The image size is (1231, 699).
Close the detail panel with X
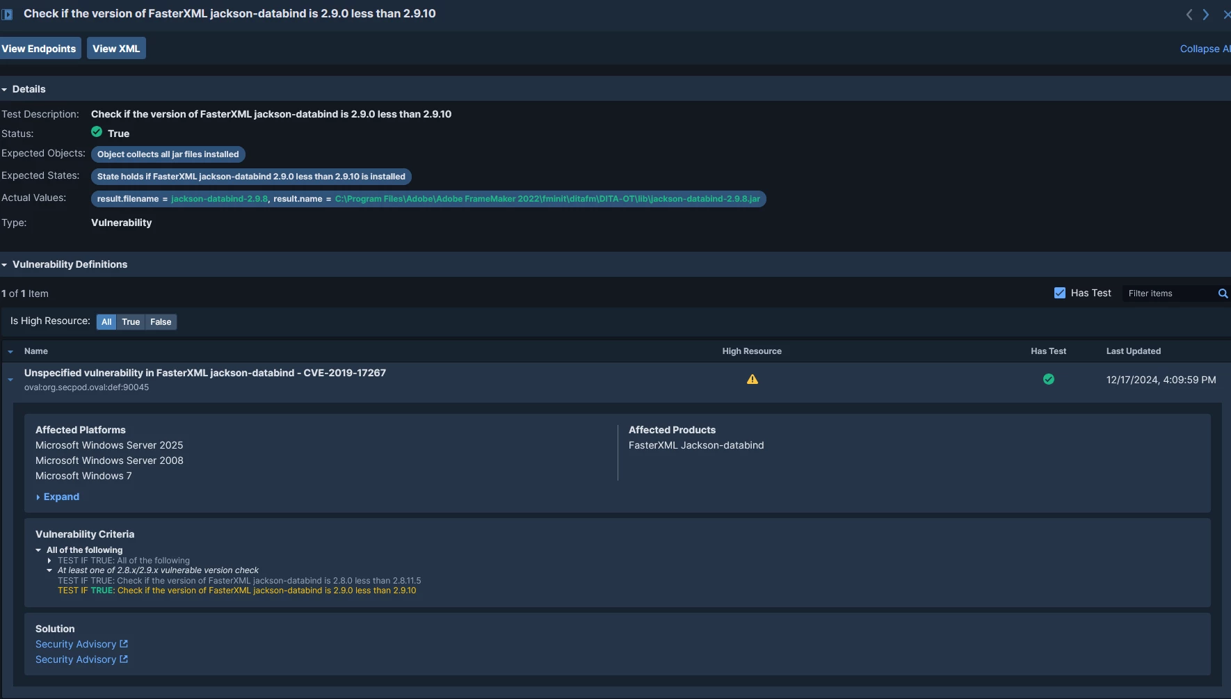click(x=1226, y=15)
